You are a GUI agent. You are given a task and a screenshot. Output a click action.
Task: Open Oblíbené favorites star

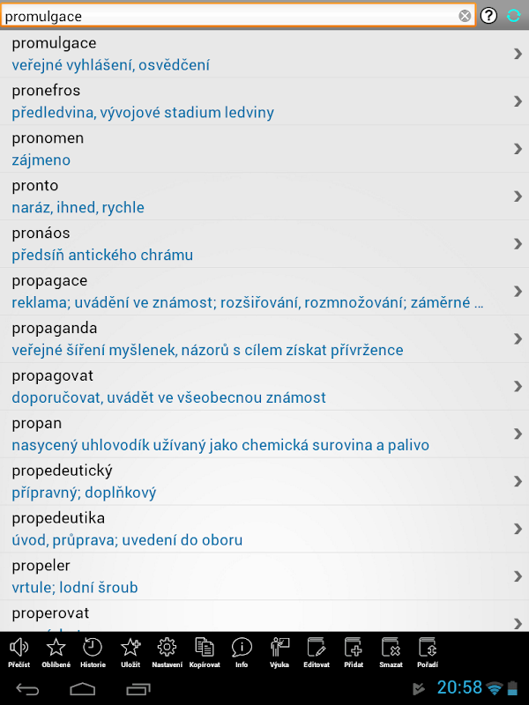point(56,650)
